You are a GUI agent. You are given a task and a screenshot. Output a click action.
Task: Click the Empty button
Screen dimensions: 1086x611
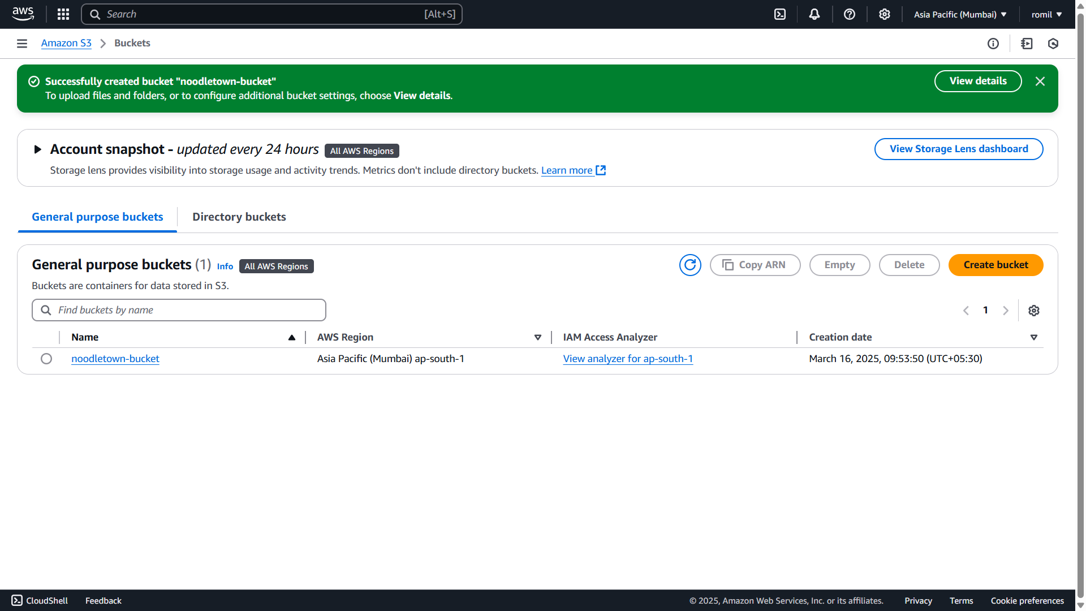point(839,265)
